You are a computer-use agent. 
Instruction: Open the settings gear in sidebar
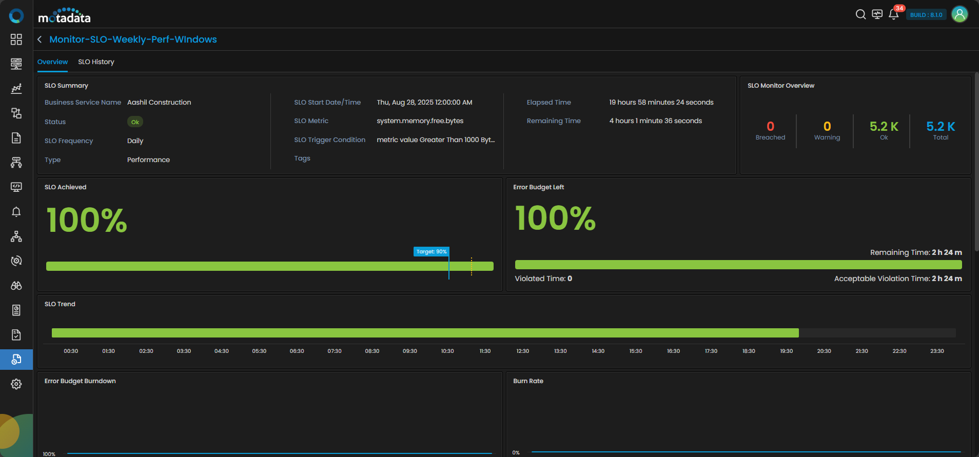coord(16,384)
